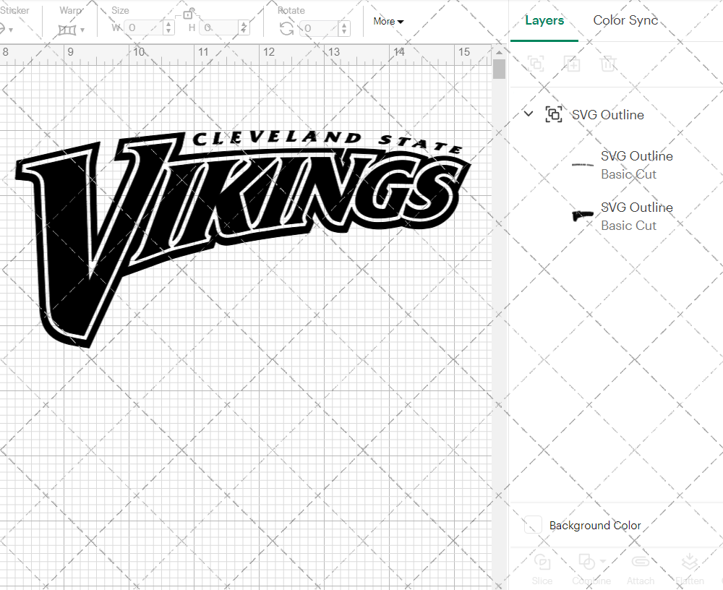This screenshot has width=723, height=590.
Task: Select the second SVG Outline Basic Cut layer
Action: pyautogui.click(x=637, y=216)
